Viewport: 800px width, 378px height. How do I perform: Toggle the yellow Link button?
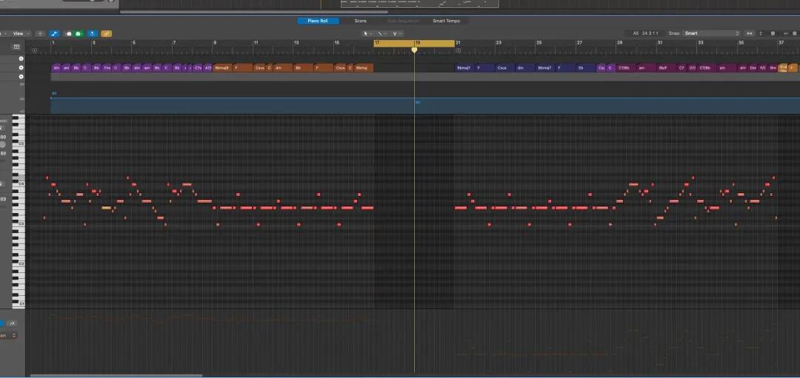click(106, 33)
